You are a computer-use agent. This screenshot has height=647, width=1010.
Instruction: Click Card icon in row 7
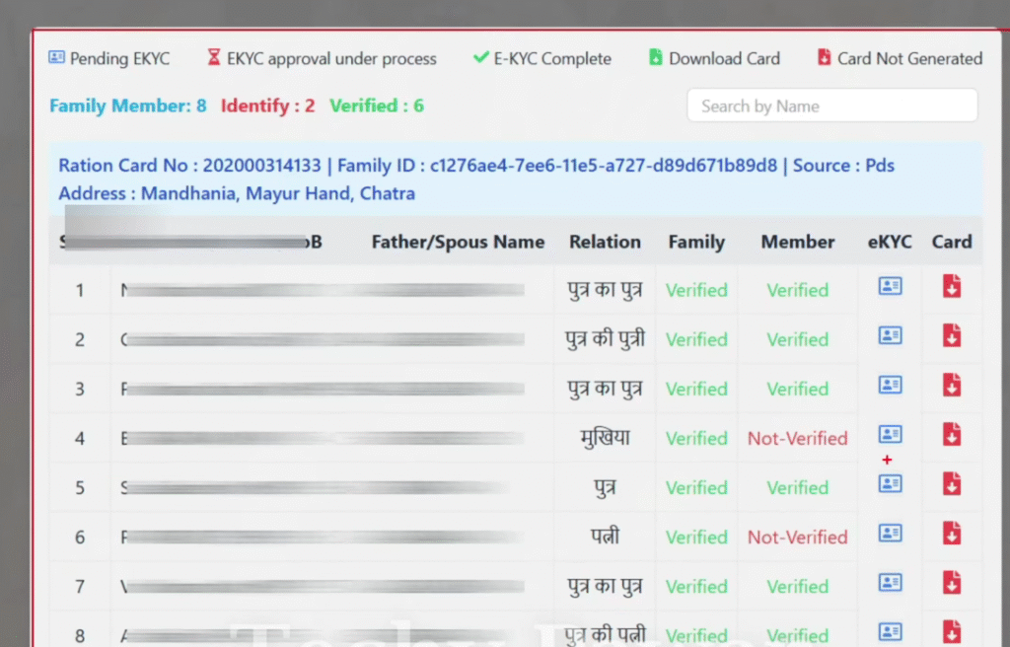tap(952, 583)
